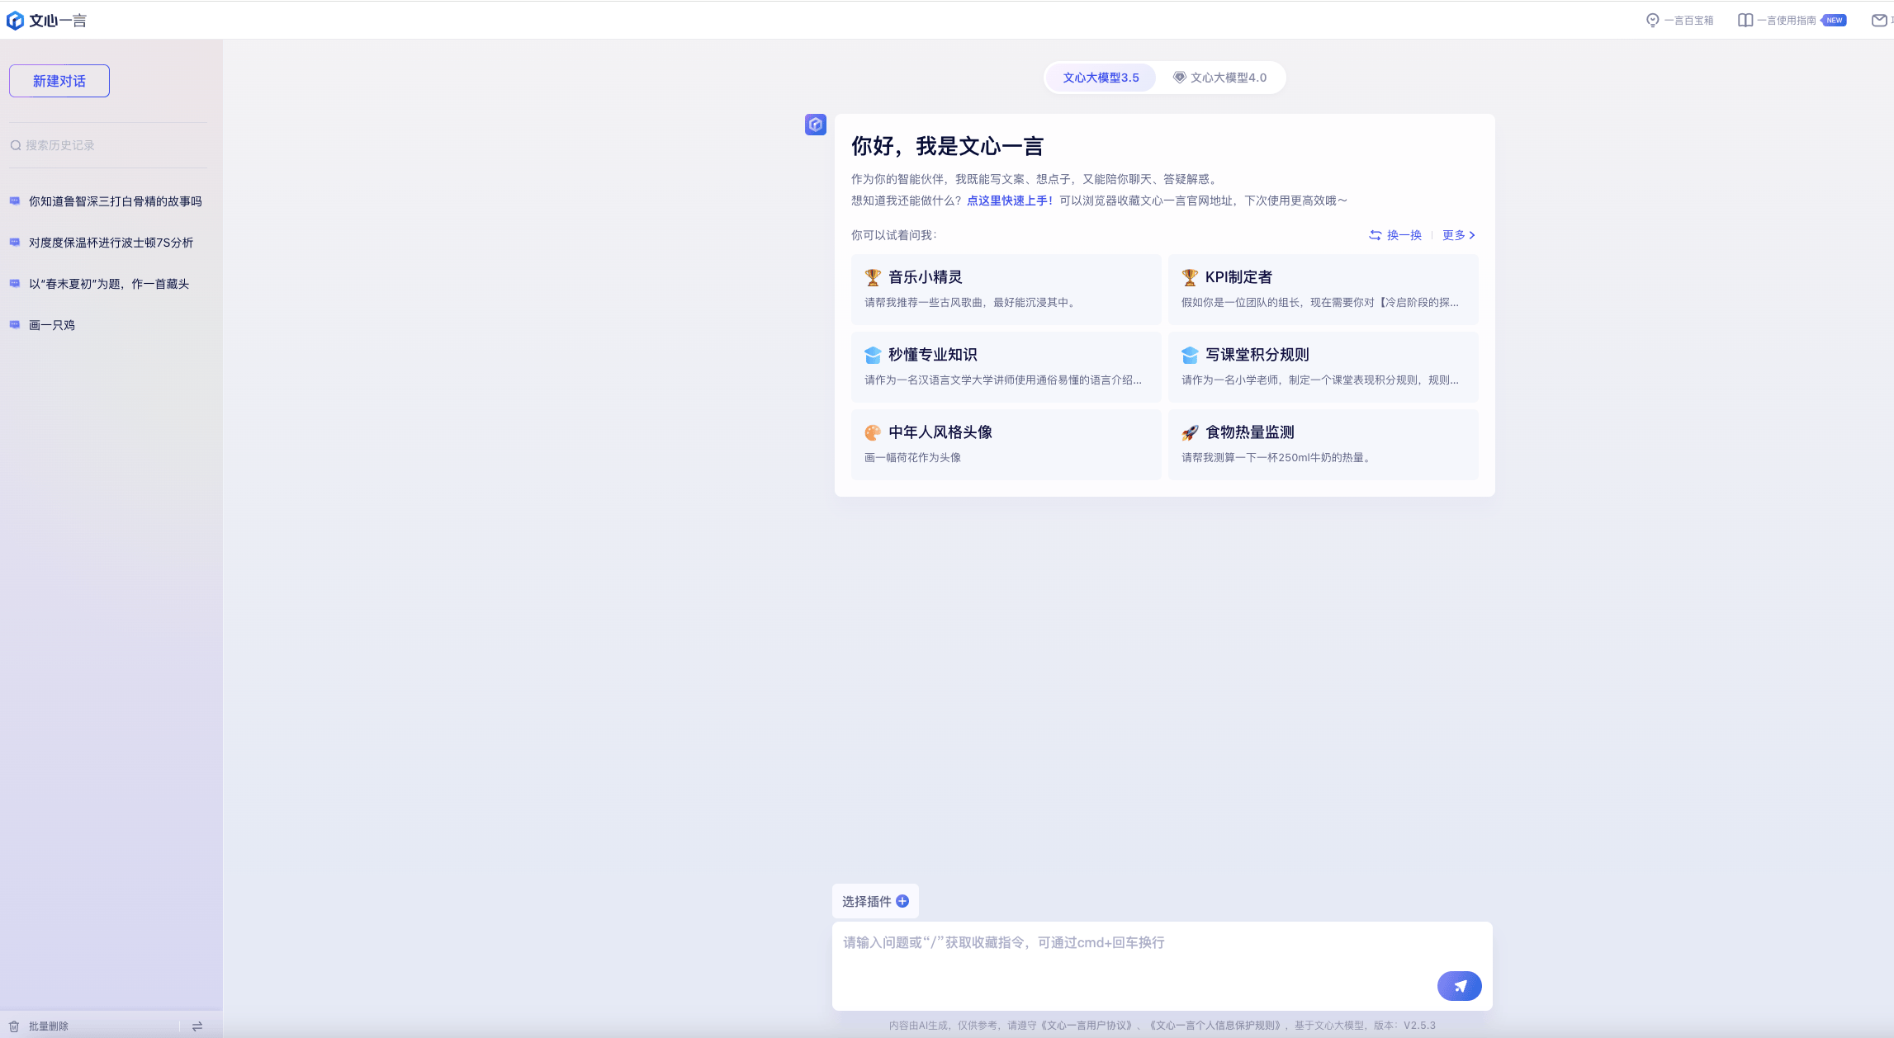The image size is (1894, 1038).
Task: Click palette icon on 中年人风格头像
Action: 873,432
